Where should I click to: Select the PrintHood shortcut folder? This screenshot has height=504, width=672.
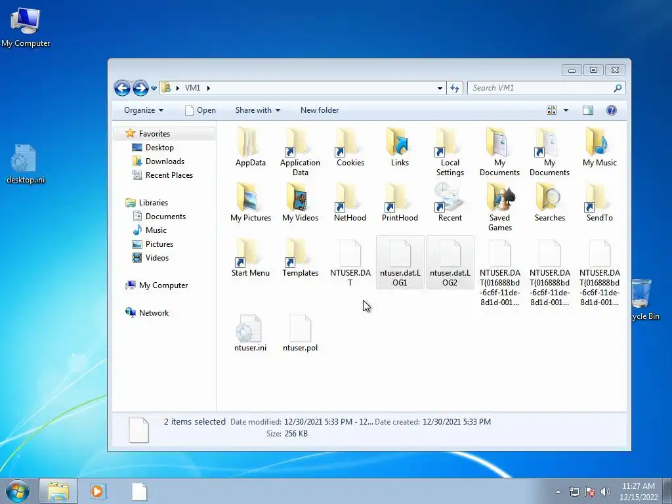pos(400,202)
